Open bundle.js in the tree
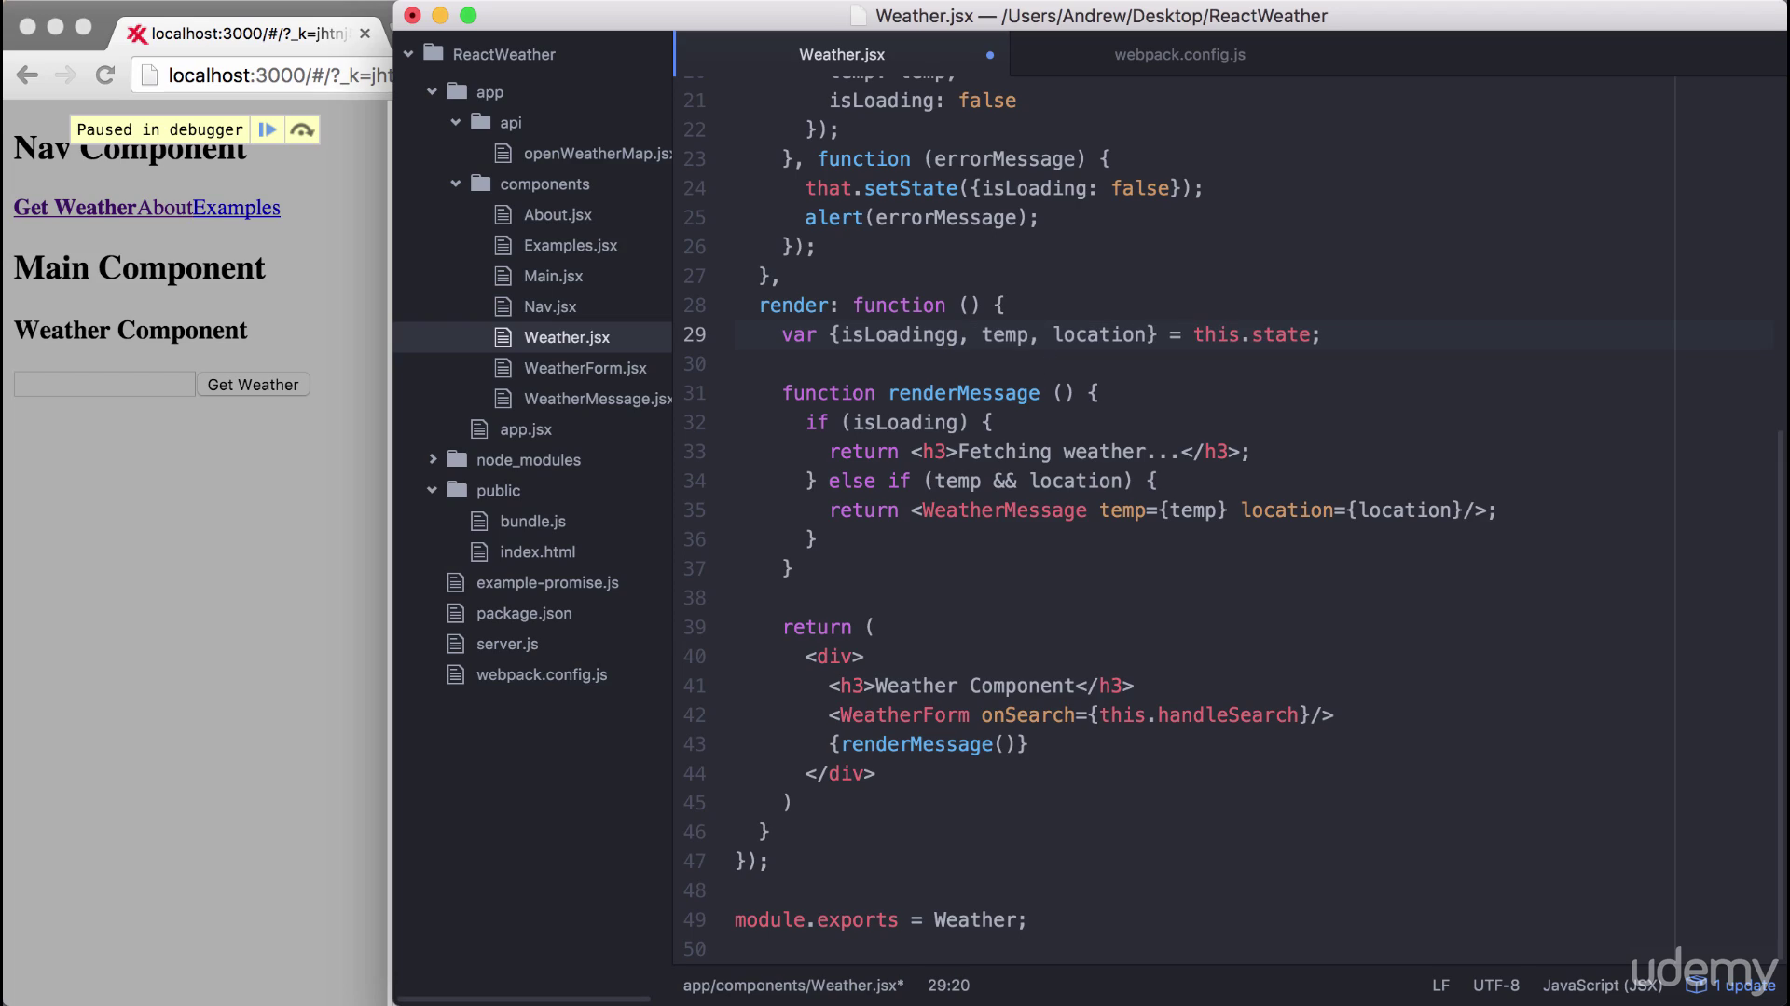 click(532, 522)
